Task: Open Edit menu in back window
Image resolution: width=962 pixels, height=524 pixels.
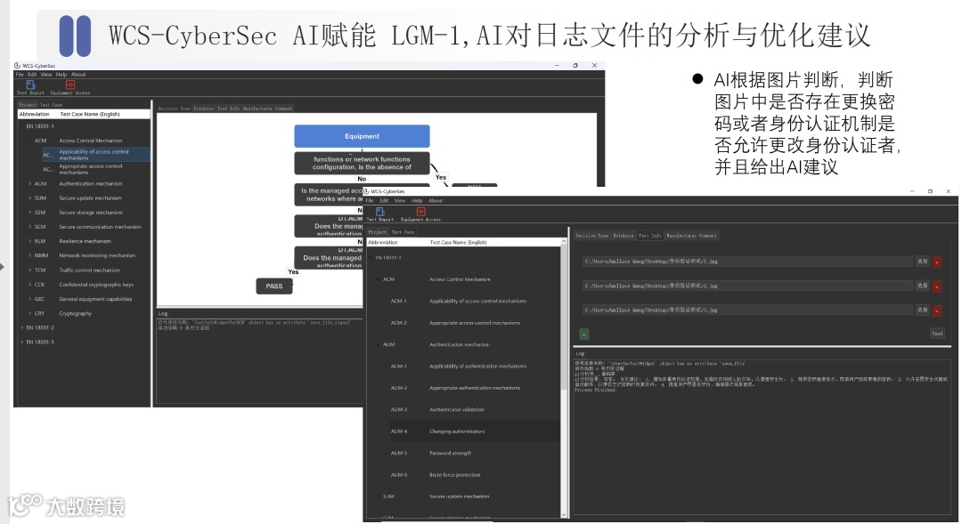Action: [x=32, y=74]
